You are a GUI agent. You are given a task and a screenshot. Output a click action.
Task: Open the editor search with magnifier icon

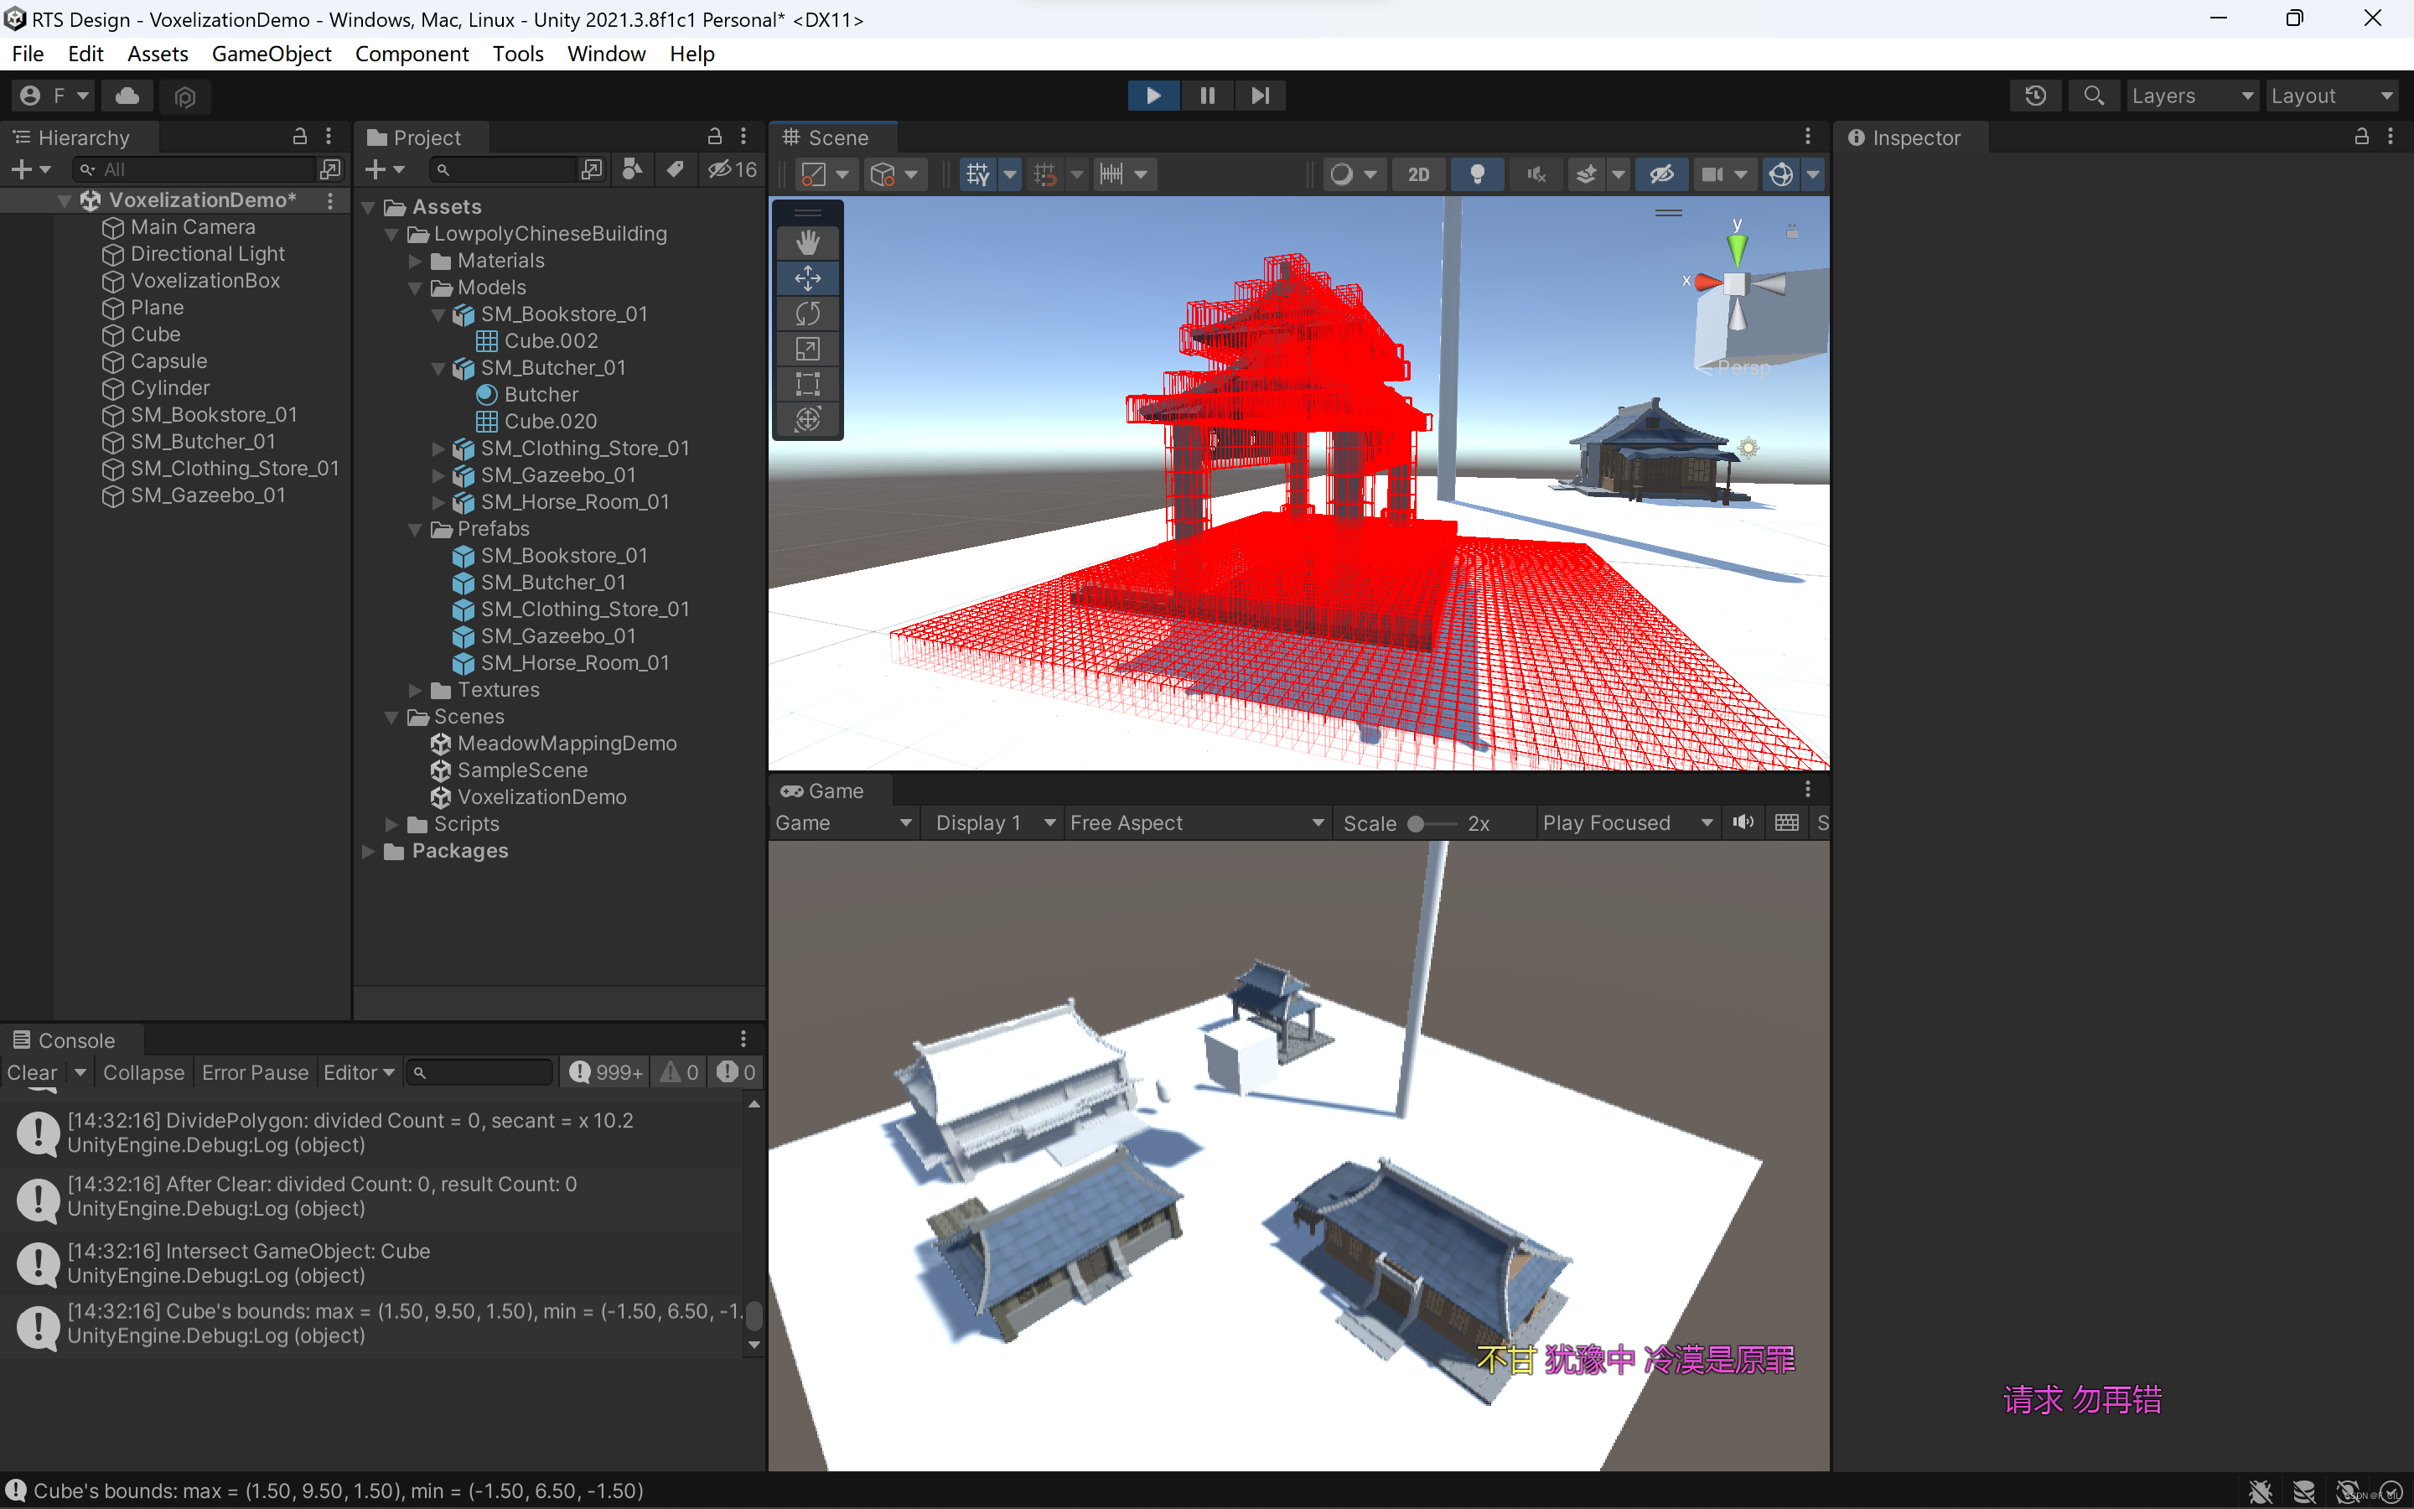tap(2094, 95)
